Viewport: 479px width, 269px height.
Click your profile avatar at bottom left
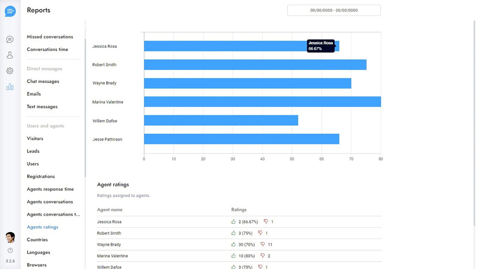pyautogui.click(x=10, y=237)
